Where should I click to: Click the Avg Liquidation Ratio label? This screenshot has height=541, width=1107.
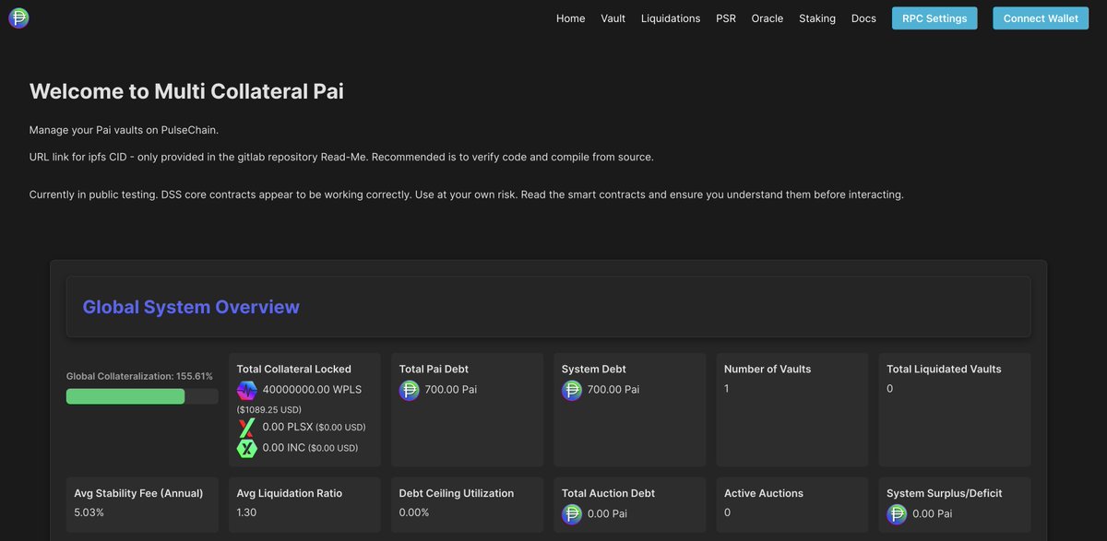tap(290, 493)
